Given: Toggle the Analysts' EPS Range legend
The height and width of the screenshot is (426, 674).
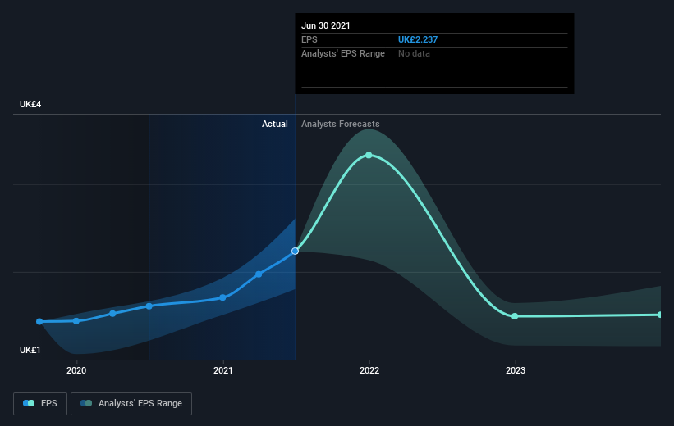Looking at the screenshot, I should pos(131,403).
